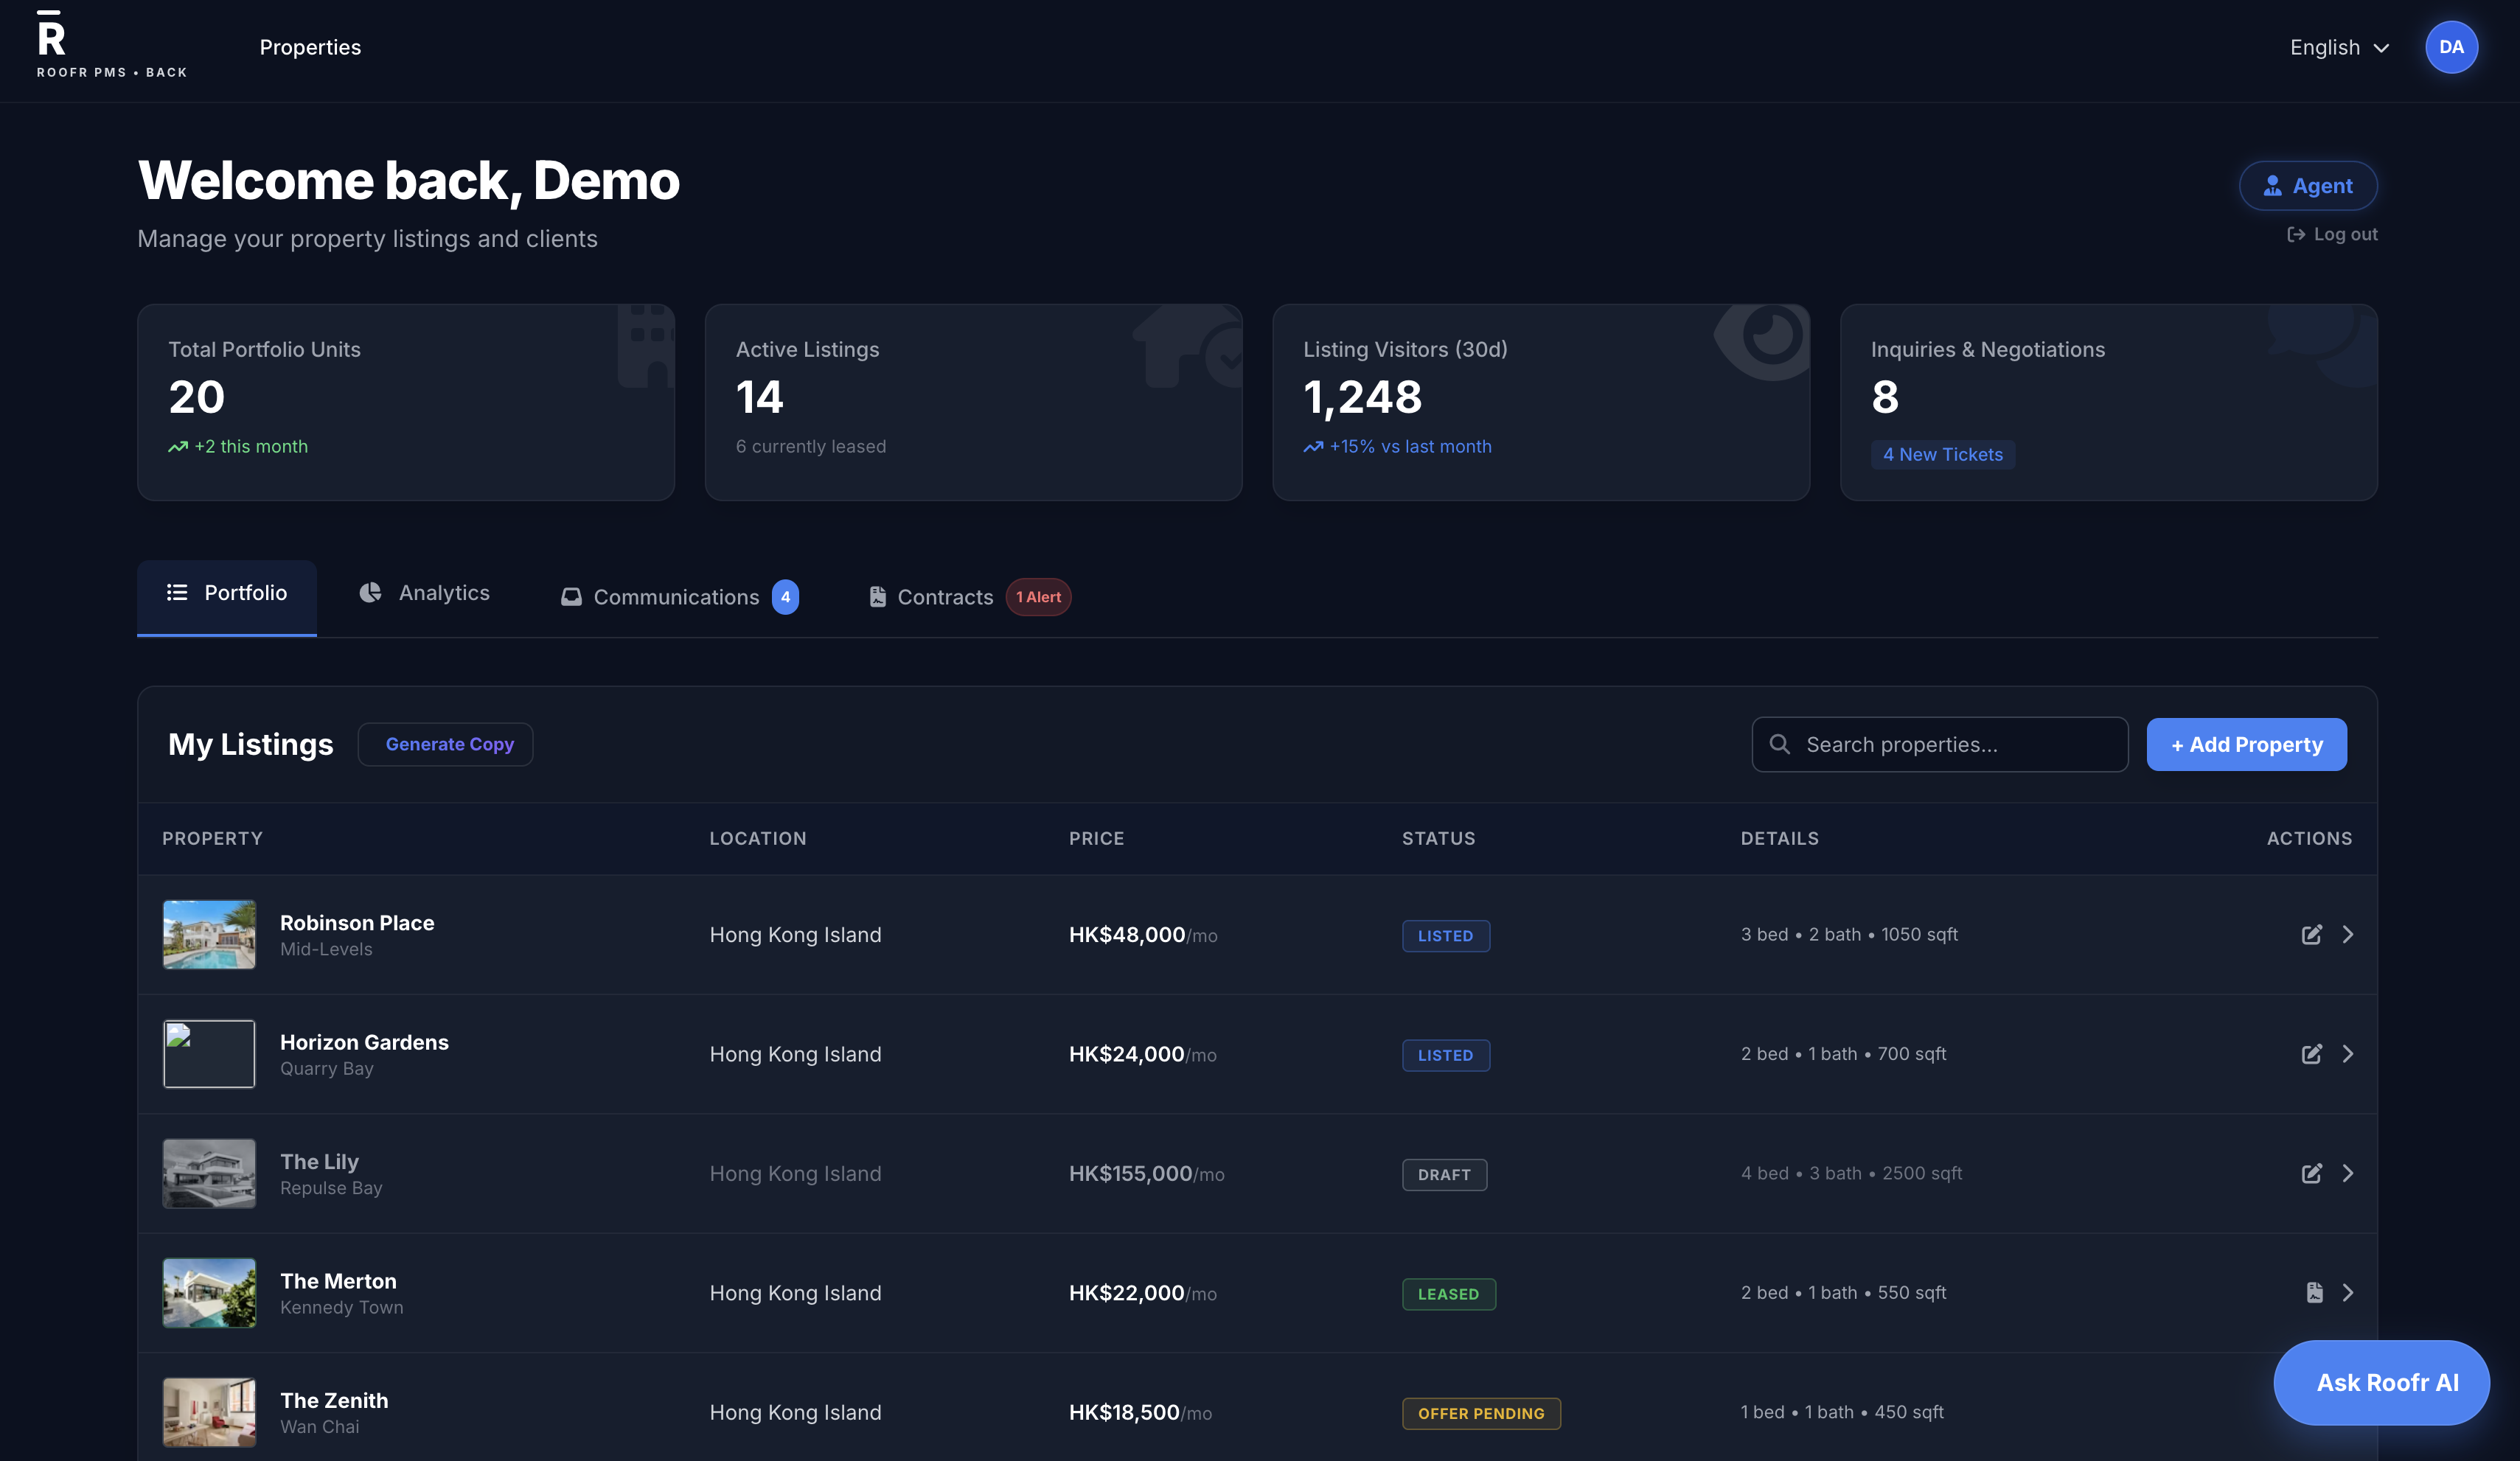The image size is (2520, 1461).
Task: Open the Communications tab
Action: click(678, 596)
